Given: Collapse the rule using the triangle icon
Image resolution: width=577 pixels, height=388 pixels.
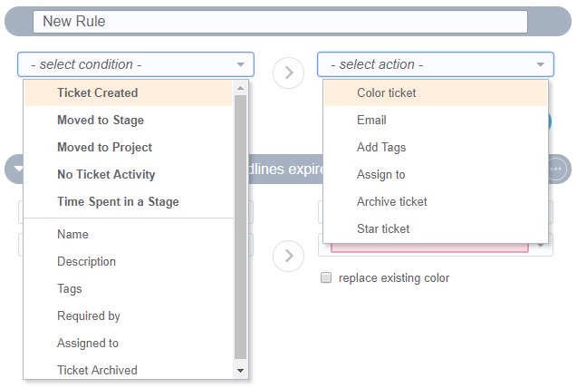Looking at the screenshot, I should click(x=17, y=170).
